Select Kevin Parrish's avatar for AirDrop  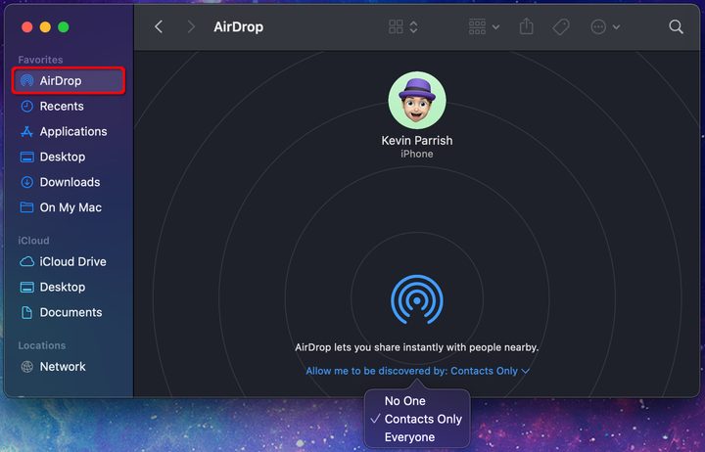pyautogui.click(x=417, y=100)
